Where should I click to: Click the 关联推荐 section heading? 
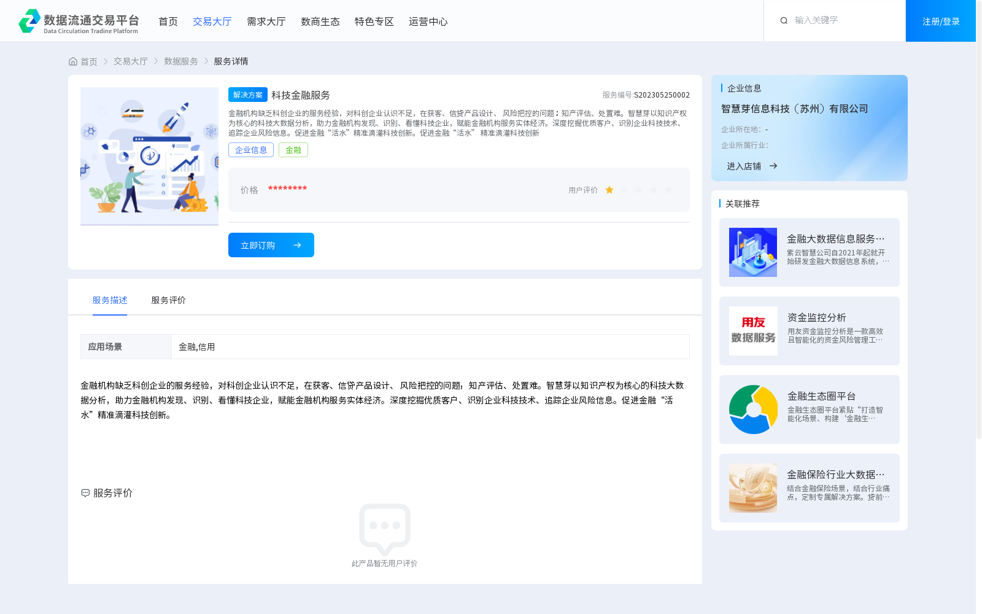(743, 204)
